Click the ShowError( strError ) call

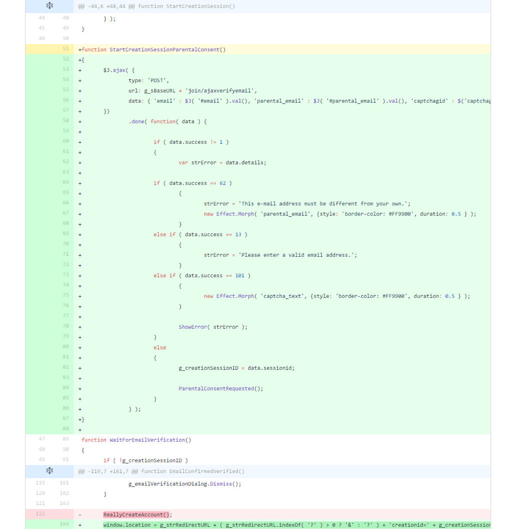point(213,327)
